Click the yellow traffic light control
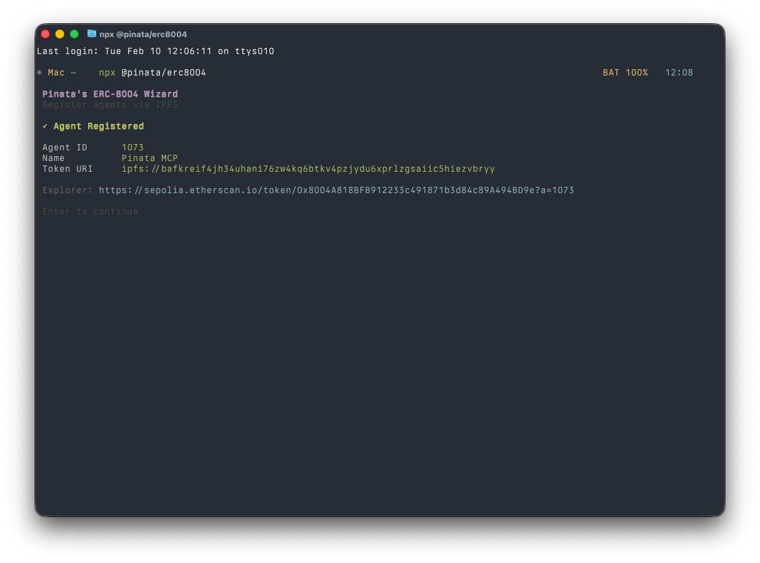The height and width of the screenshot is (563, 760). 59,34
